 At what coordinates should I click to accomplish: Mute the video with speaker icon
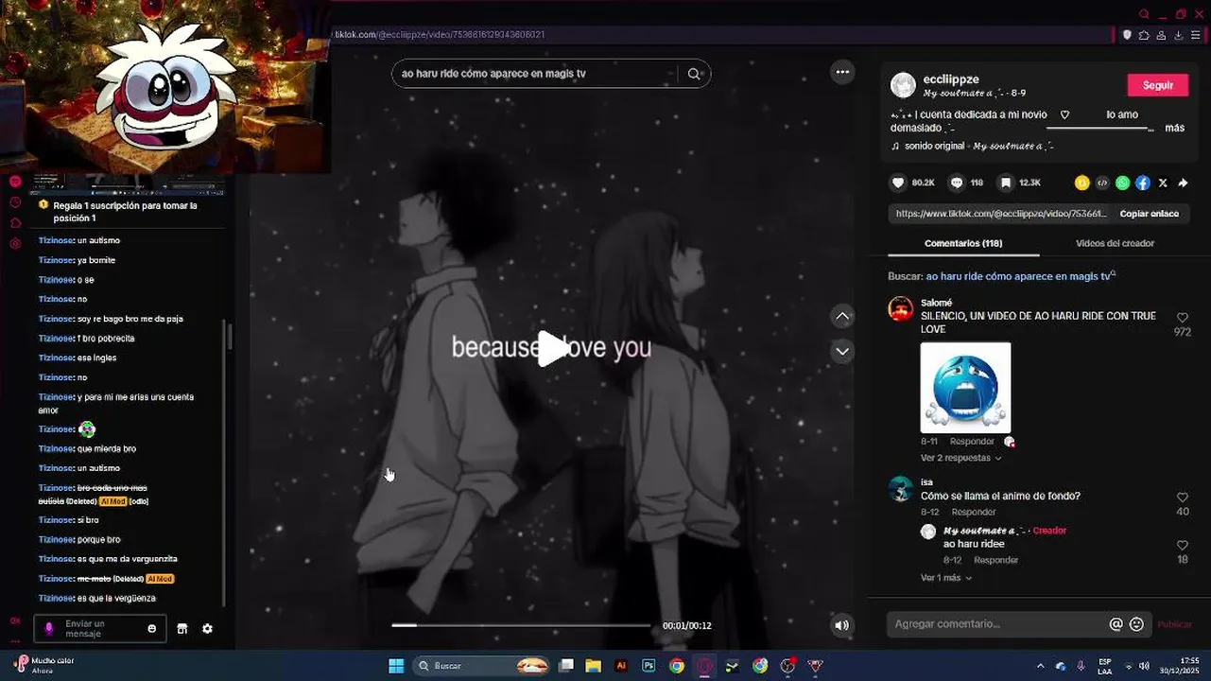point(841,624)
